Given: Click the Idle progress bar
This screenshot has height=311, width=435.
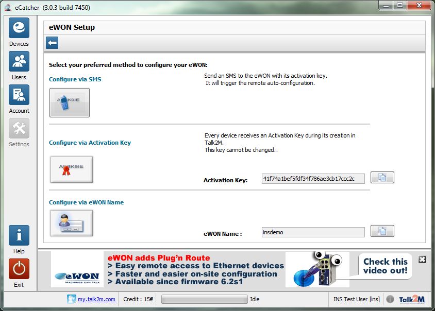Looking at the screenshot, I should click(205, 299).
